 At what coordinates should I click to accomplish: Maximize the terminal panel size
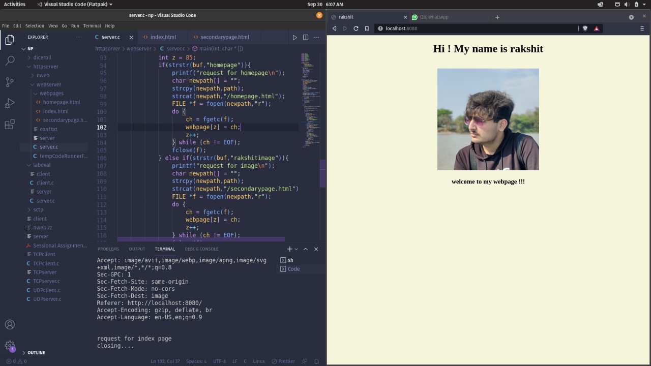click(305, 249)
